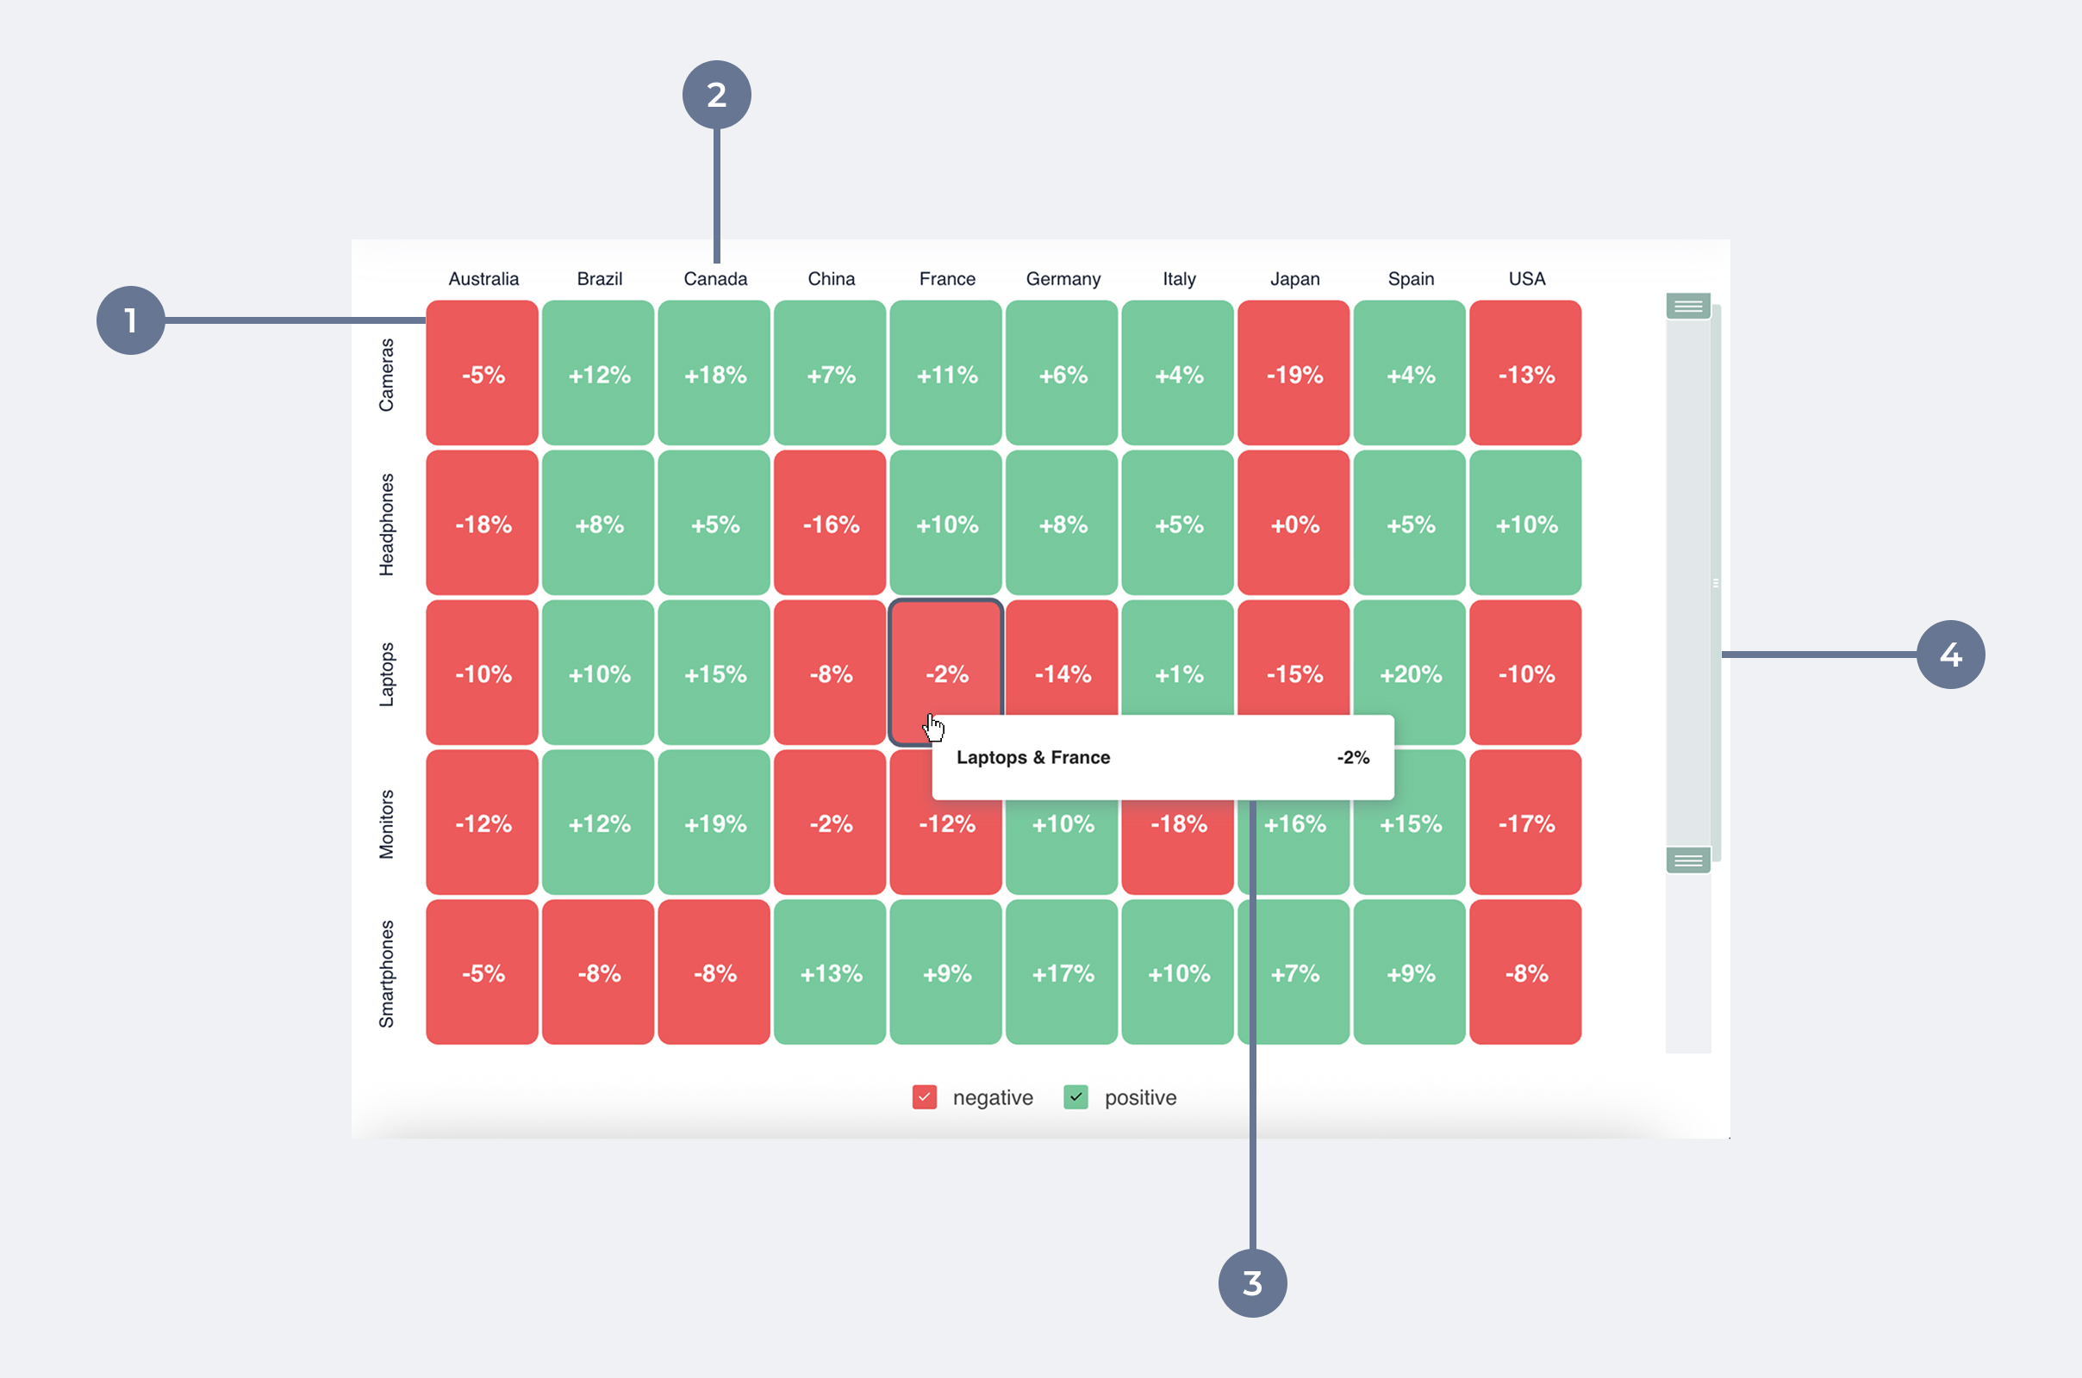The width and height of the screenshot is (2082, 1378).
Task: Click the Laptops & France tooltip
Action: pyautogui.click(x=1163, y=758)
